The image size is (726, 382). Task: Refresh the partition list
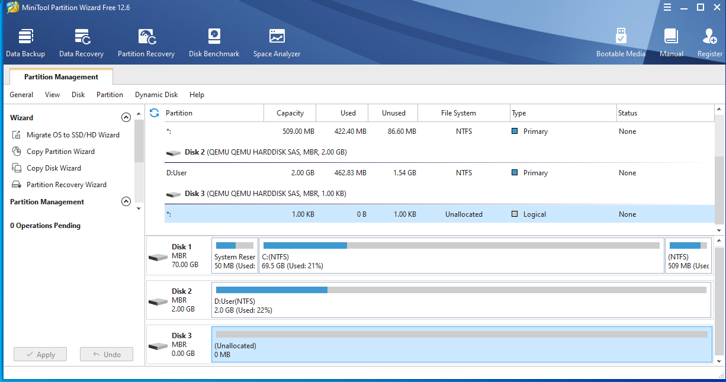click(155, 113)
